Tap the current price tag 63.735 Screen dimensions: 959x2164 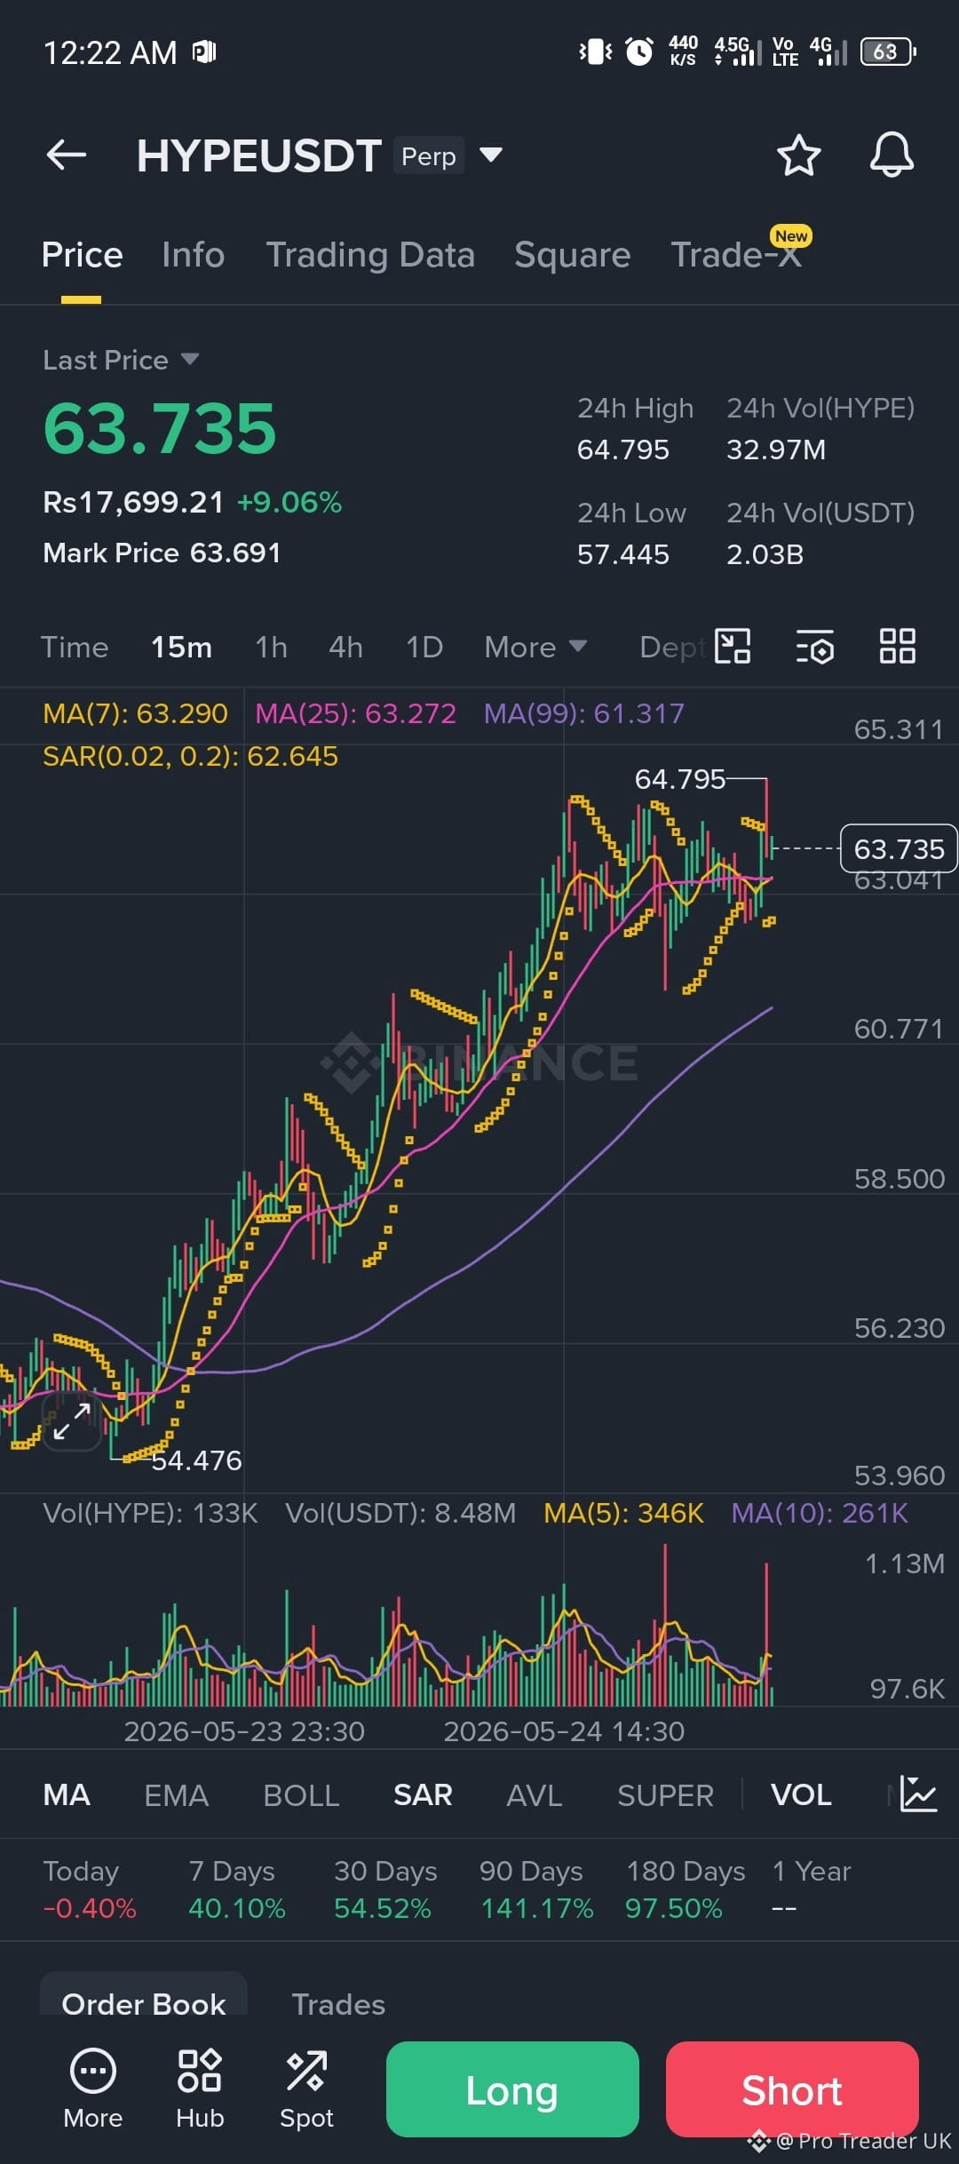point(899,848)
